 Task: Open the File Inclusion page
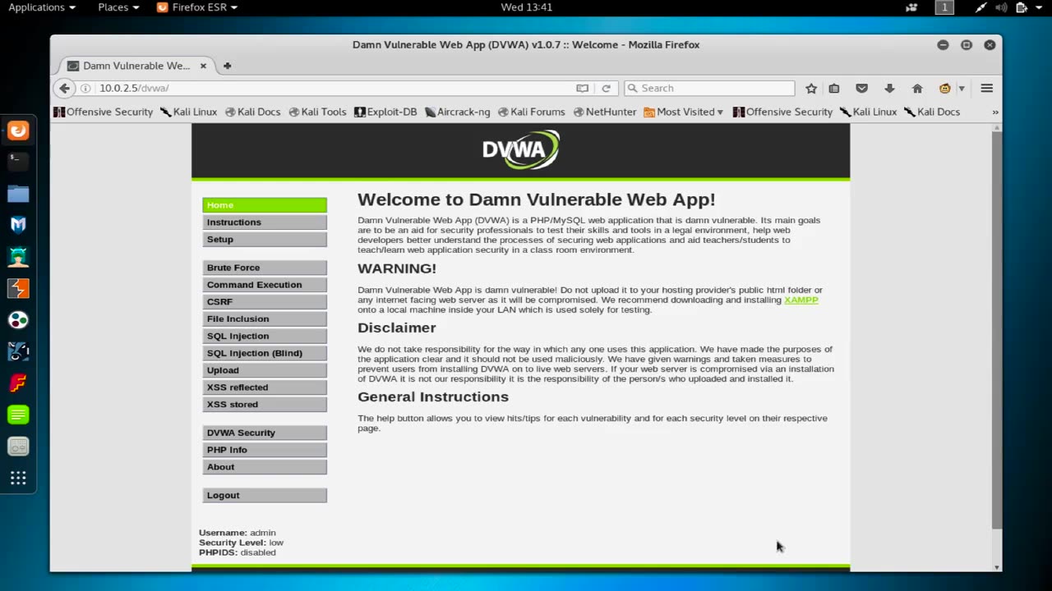[265, 319]
